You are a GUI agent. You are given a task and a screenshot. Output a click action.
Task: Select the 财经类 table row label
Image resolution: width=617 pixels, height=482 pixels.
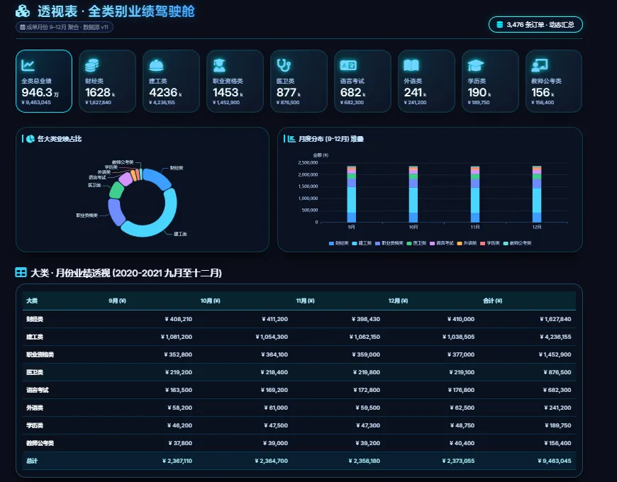35,319
